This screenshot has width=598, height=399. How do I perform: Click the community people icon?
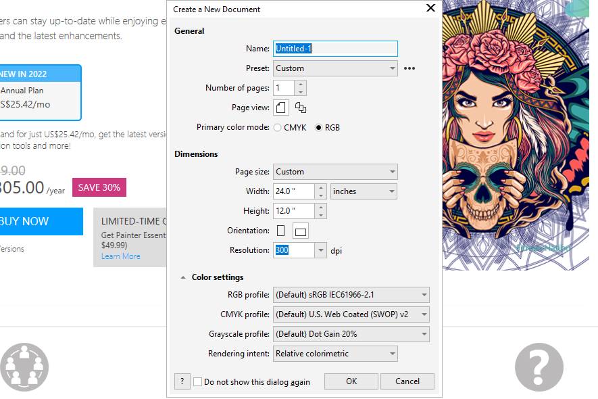pyautogui.click(x=24, y=367)
